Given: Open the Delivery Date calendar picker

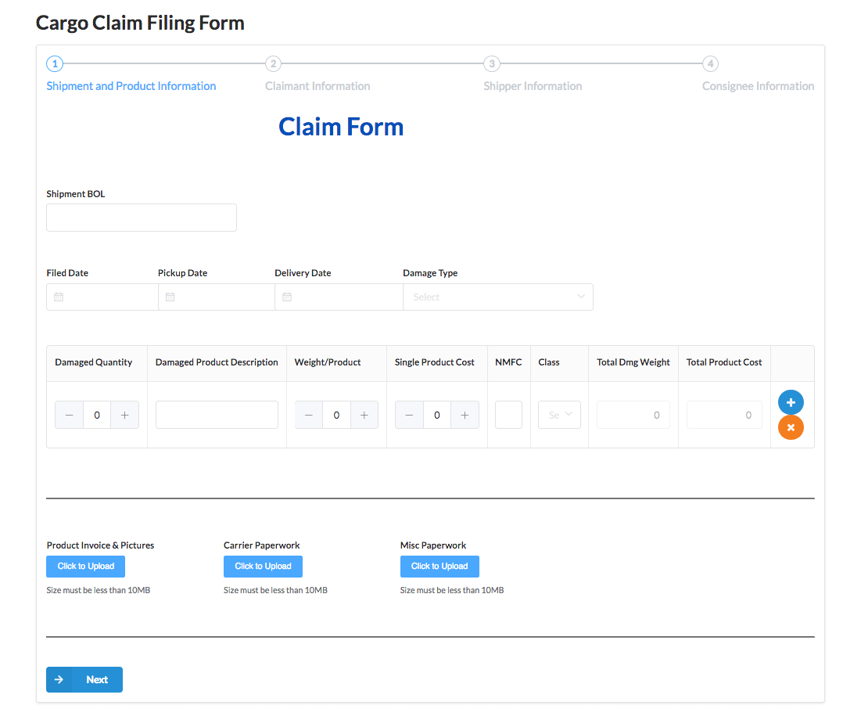Looking at the screenshot, I should 285,297.
